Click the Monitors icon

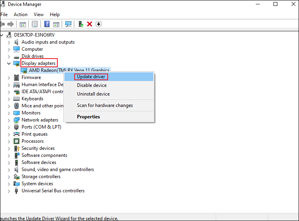(17, 113)
